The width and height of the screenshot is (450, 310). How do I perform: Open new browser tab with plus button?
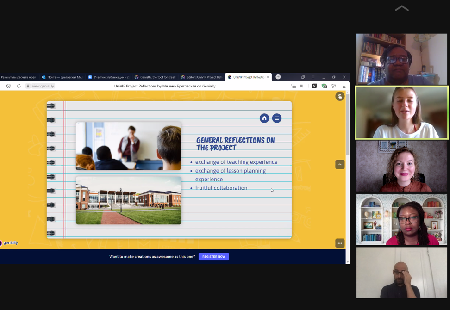click(x=278, y=77)
